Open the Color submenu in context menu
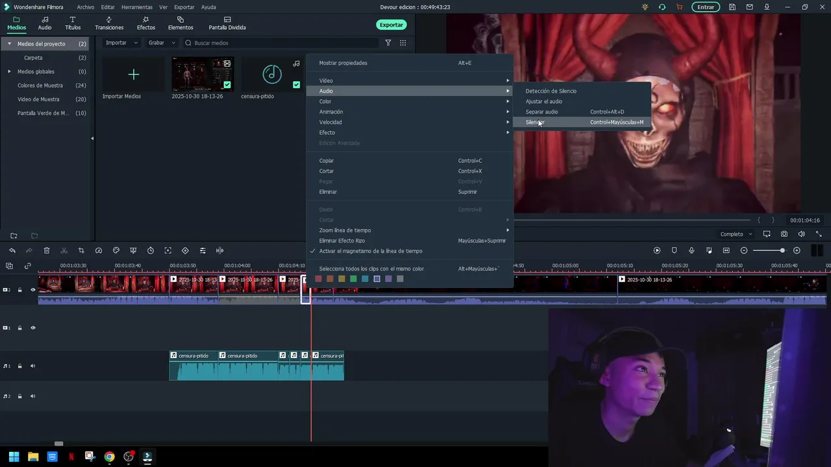This screenshot has width=831, height=467. (409, 101)
